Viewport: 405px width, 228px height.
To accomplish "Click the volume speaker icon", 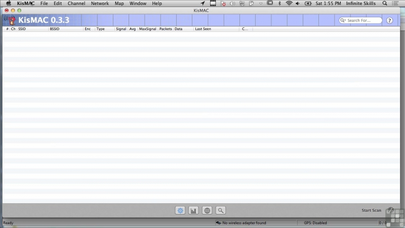I will tap(298, 4).
